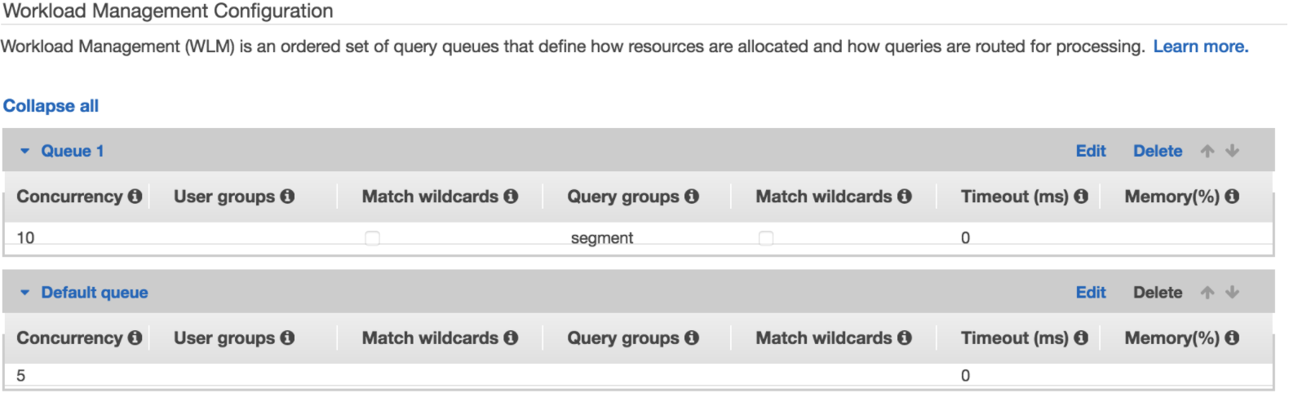Show Default queue Memory(%) info icon
The image size is (1289, 393).
pyautogui.click(x=1232, y=338)
